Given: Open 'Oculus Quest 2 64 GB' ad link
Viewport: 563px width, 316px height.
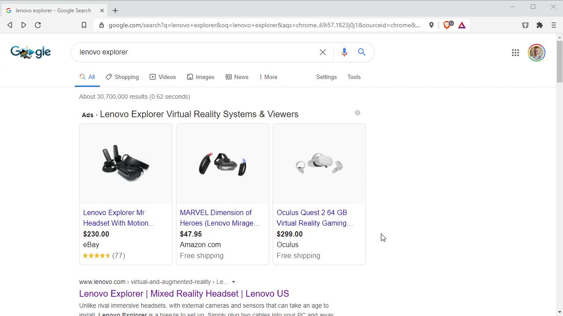Looking at the screenshot, I should click(315, 218).
